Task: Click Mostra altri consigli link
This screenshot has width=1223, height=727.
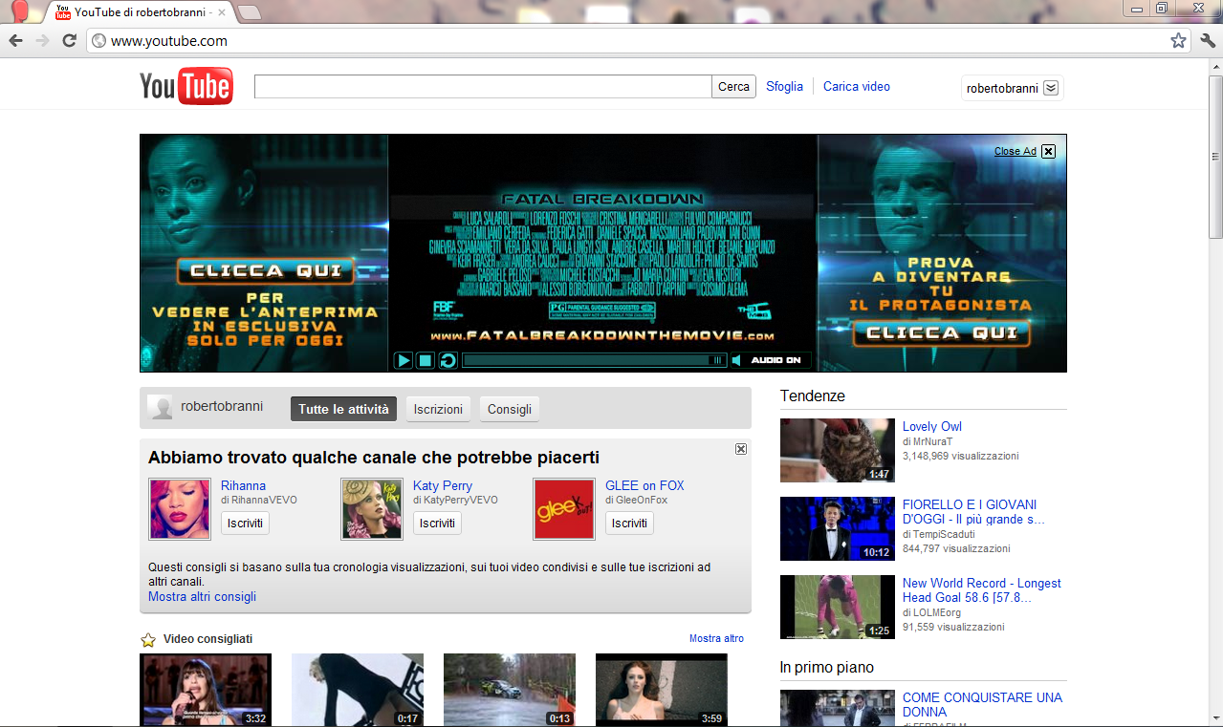Action: point(202,596)
